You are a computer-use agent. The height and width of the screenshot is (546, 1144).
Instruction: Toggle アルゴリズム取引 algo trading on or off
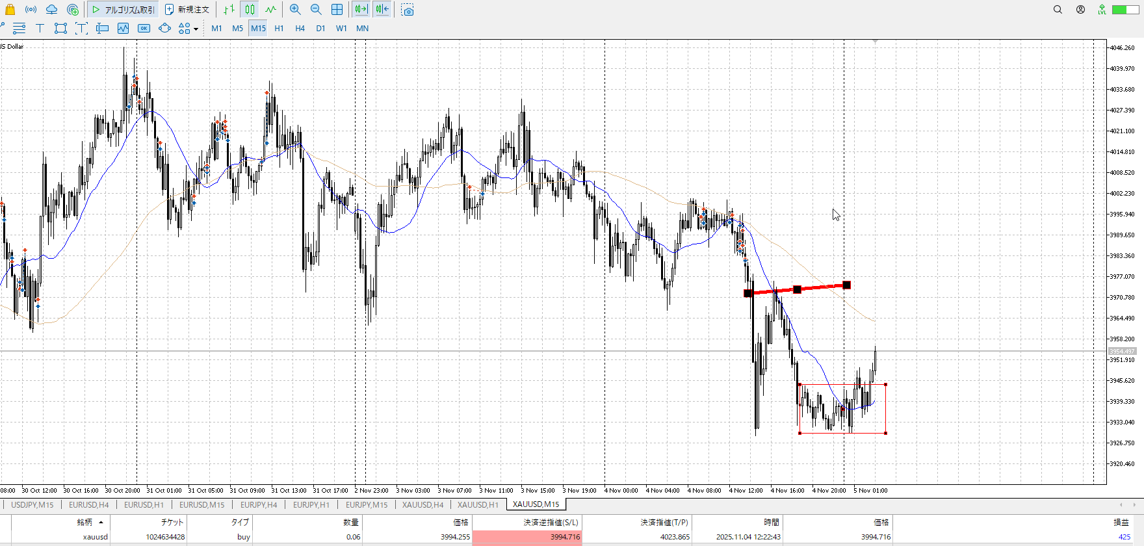tap(123, 10)
